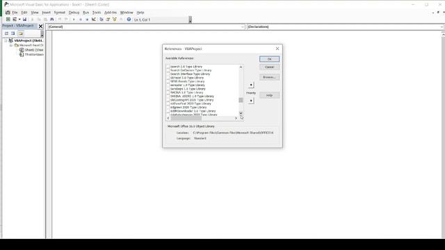Click the references list scroll left arrow

pyautogui.click(x=168, y=118)
